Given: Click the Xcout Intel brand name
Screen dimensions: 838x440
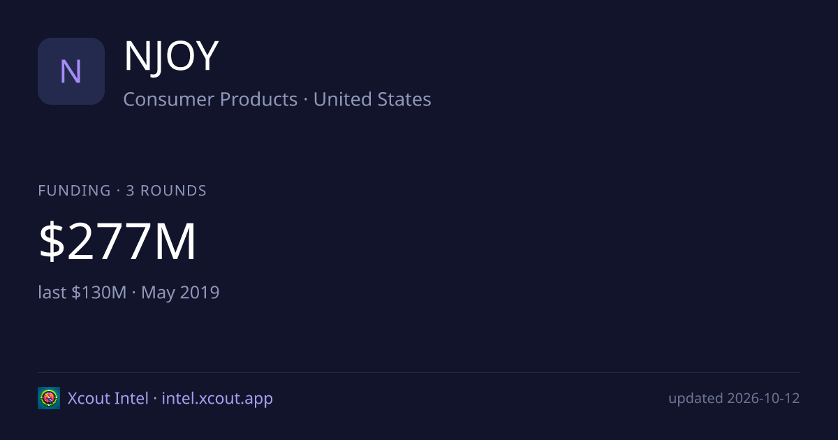Looking at the screenshot, I should coord(108,398).
